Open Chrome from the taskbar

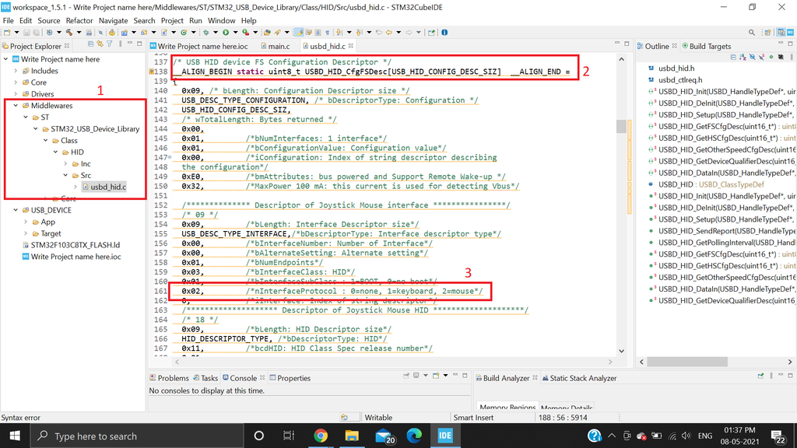321,436
